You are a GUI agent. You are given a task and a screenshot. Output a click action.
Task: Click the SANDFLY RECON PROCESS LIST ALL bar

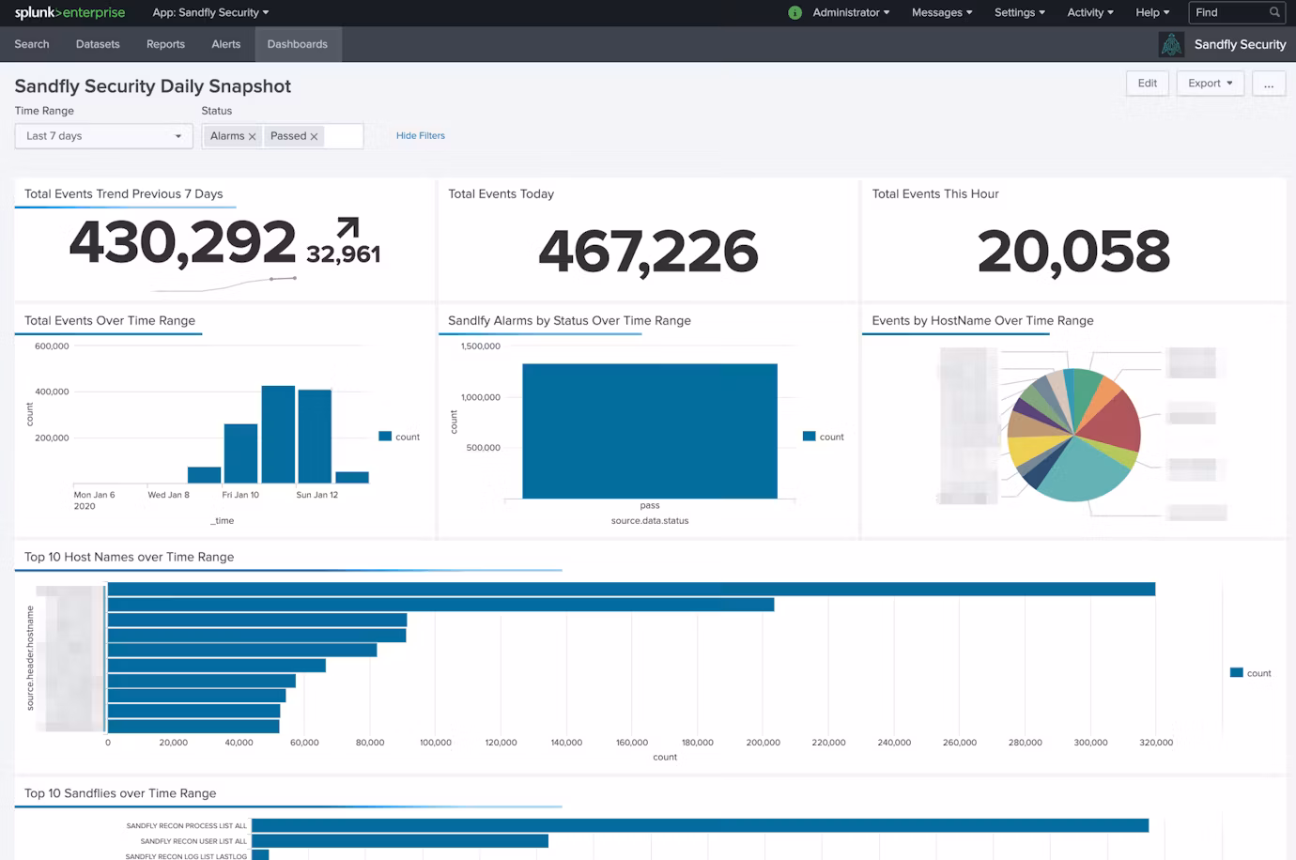700,825
